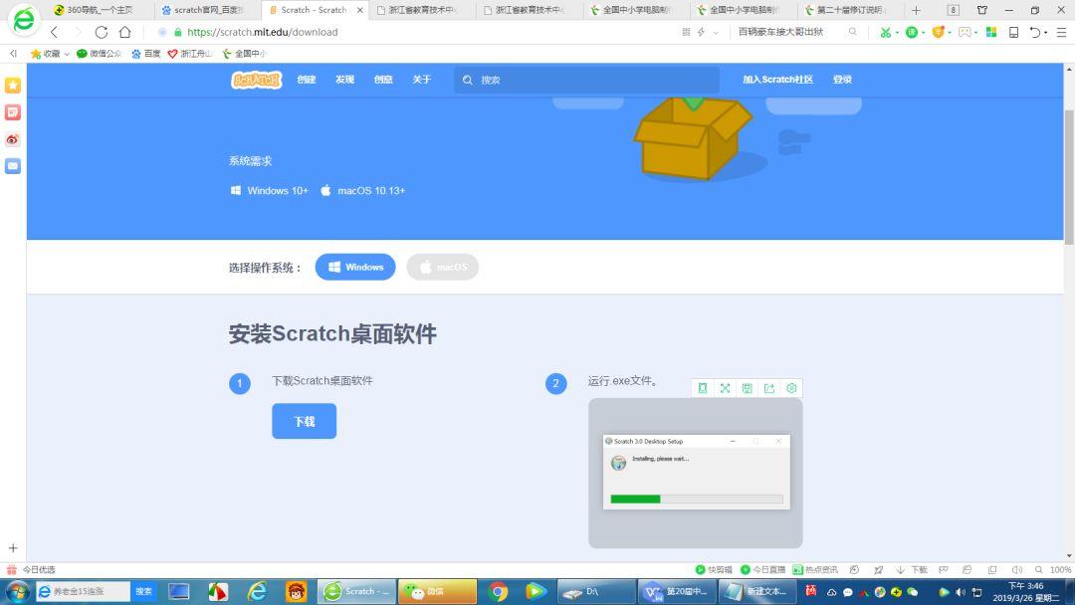
Task: Click the taskbar volume icon
Action: pyautogui.click(x=961, y=592)
